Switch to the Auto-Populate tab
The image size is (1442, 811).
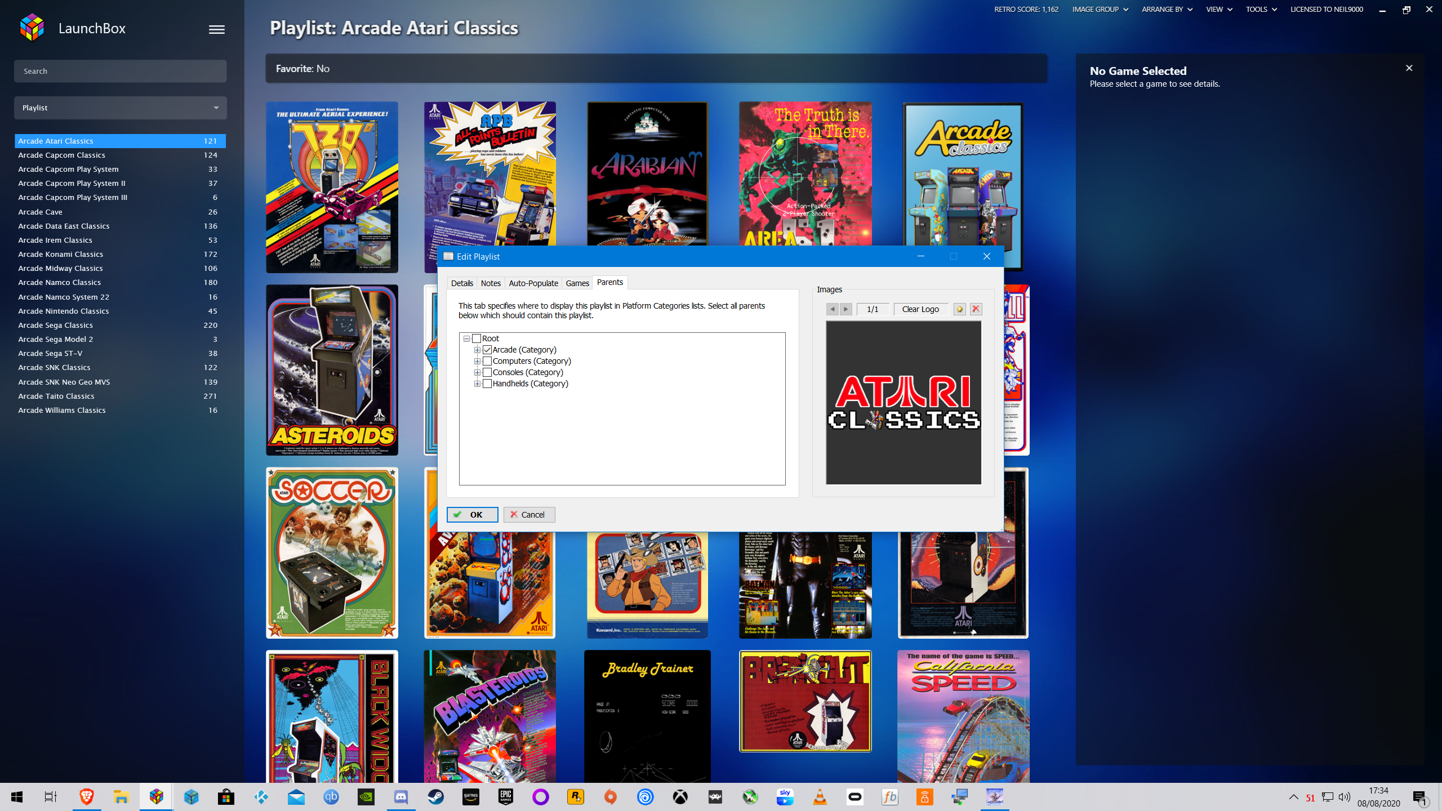[x=533, y=283]
